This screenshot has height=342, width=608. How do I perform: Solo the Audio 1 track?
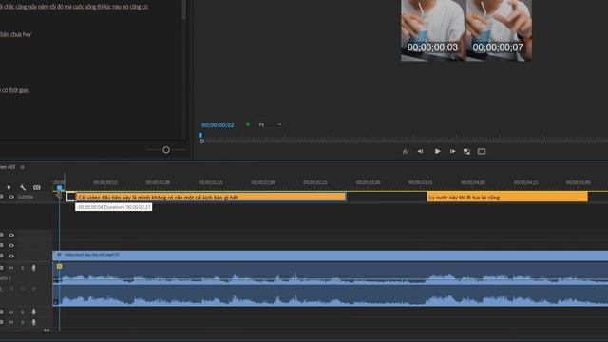tap(23, 268)
